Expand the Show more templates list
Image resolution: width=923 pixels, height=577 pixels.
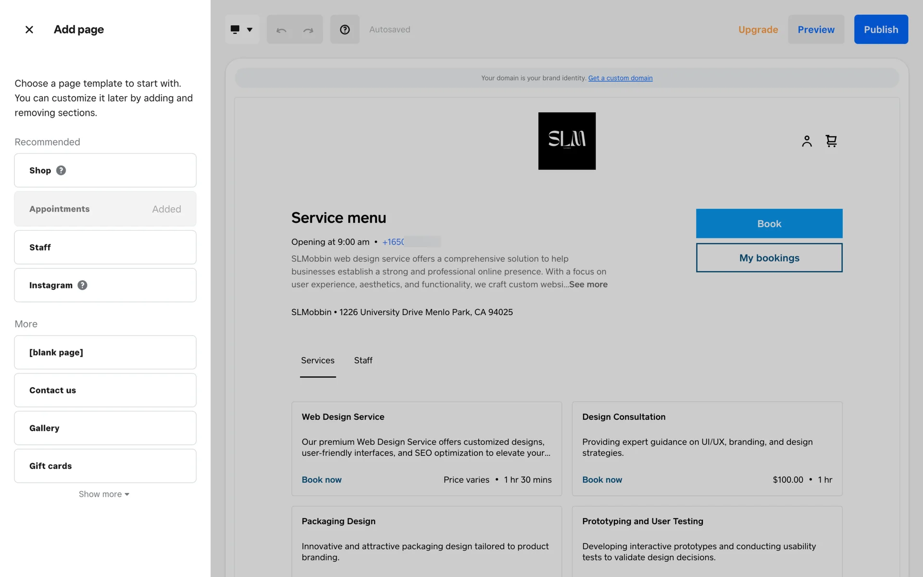point(104,494)
